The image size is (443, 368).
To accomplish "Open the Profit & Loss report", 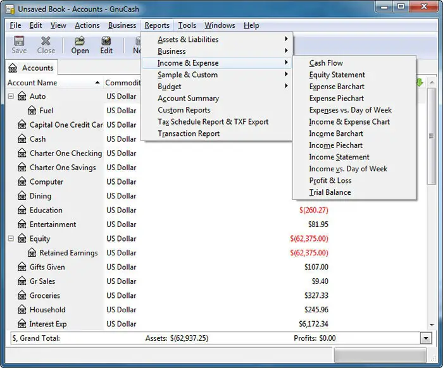I will pyautogui.click(x=354, y=180).
